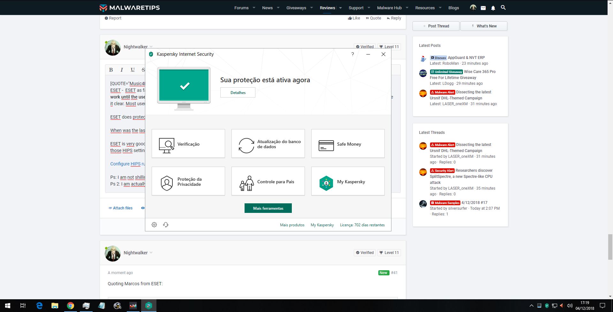This screenshot has height=312, width=613.
Task: Click the volume icon in system tray
Action: pos(570,306)
